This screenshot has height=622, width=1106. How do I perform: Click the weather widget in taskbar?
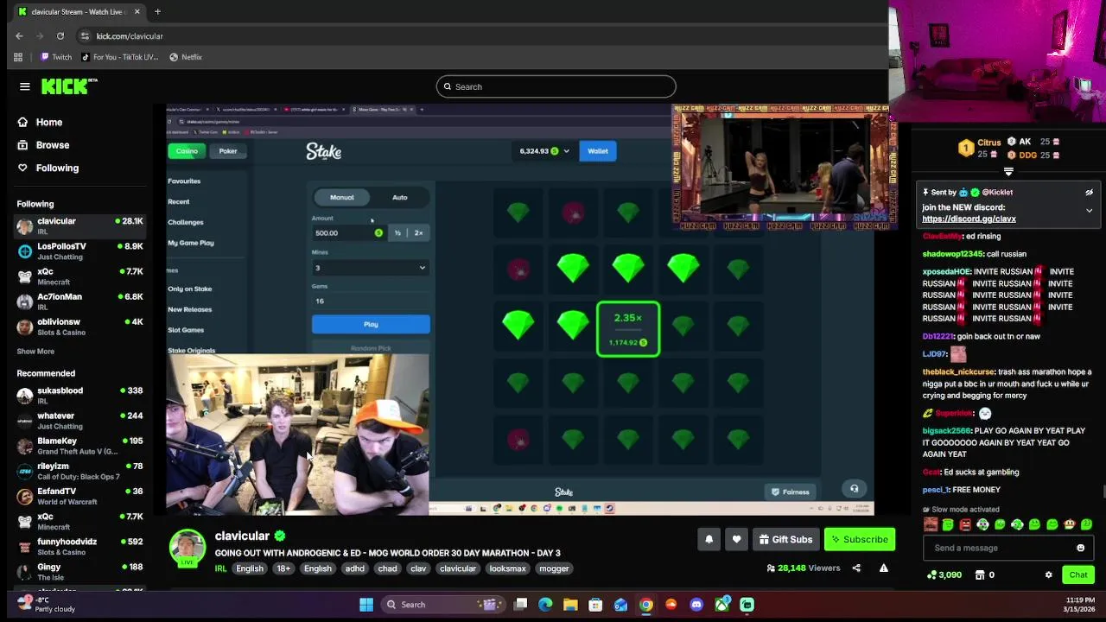click(x=48, y=604)
